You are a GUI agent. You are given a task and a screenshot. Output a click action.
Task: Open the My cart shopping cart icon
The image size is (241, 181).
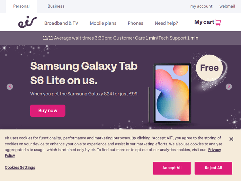click(x=218, y=23)
